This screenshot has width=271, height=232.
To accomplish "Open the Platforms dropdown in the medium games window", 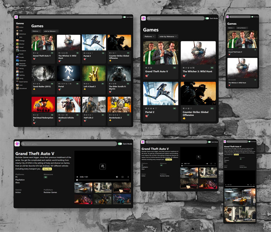I will click(149, 36).
